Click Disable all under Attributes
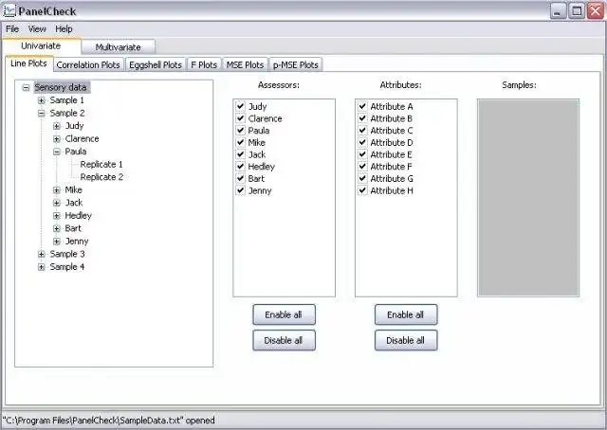The image size is (607, 430). point(406,340)
